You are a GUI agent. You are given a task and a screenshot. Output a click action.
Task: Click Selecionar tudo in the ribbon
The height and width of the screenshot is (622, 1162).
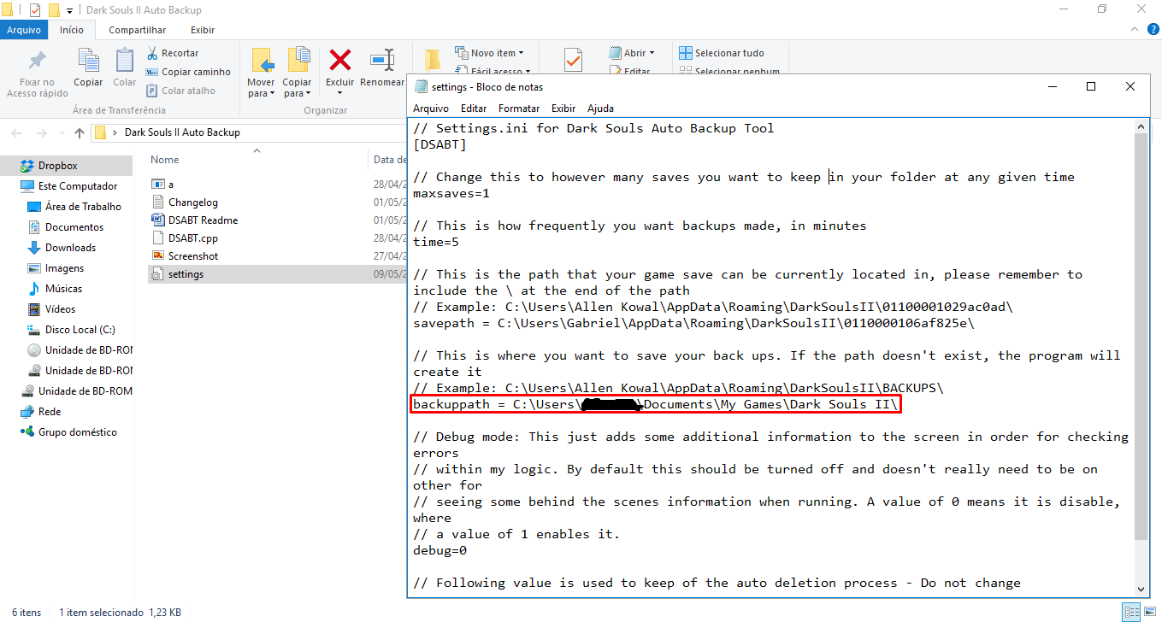722,53
